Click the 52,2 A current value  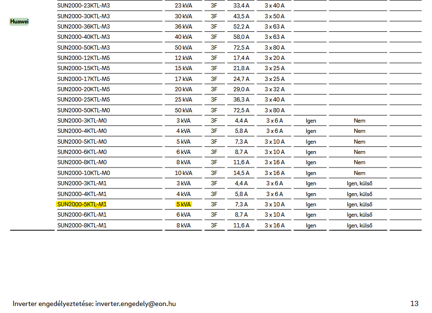tap(241, 27)
